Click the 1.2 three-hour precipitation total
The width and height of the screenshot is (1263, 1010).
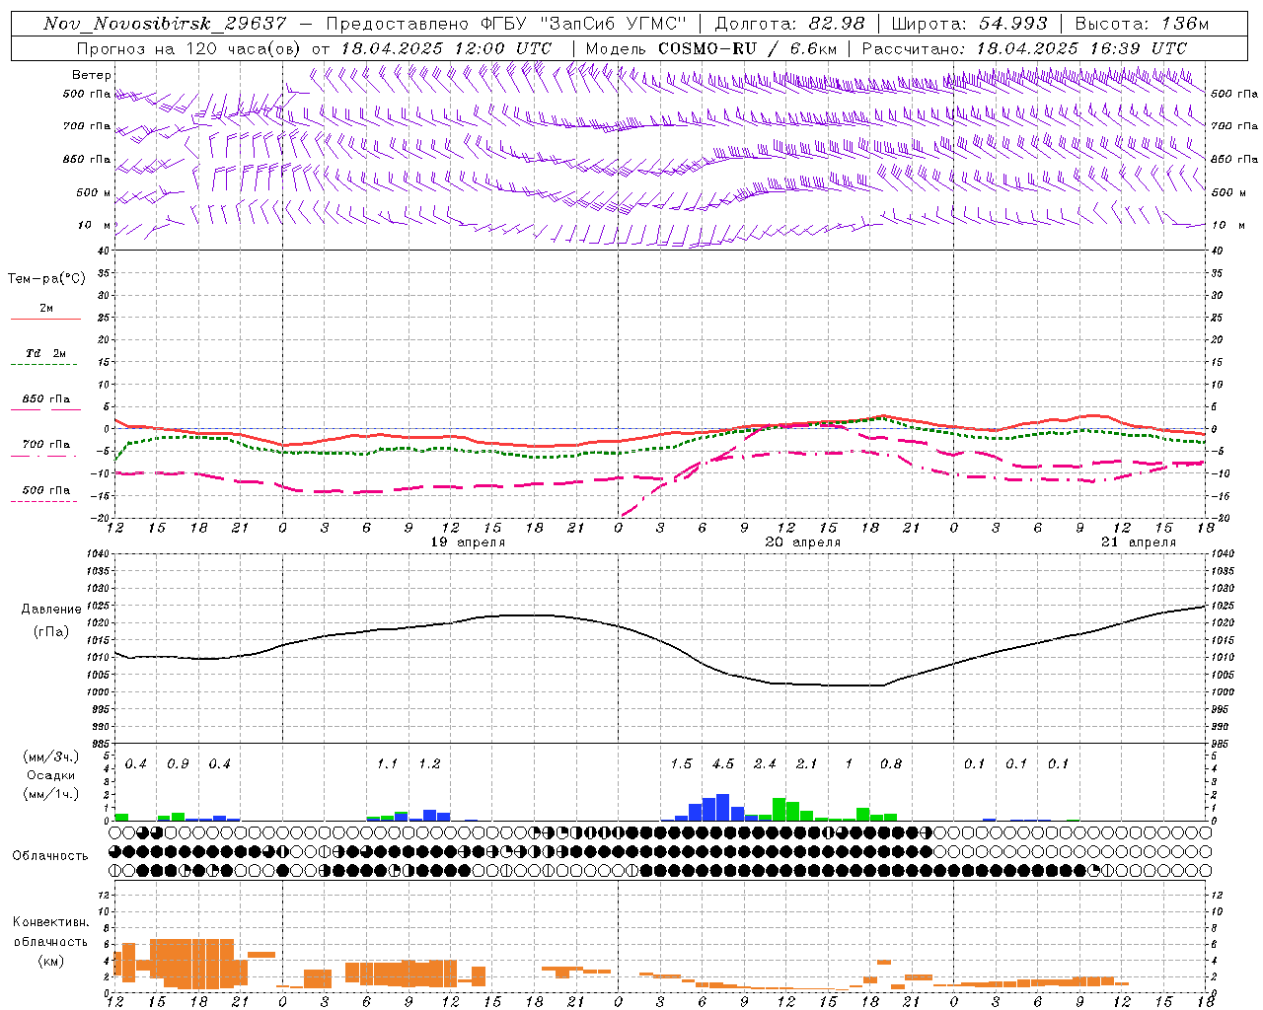pyautogui.click(x=429, y=764)
